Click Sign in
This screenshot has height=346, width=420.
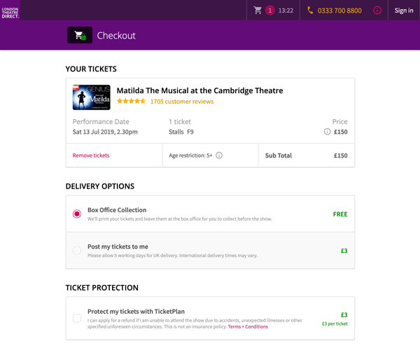(404, 11)
